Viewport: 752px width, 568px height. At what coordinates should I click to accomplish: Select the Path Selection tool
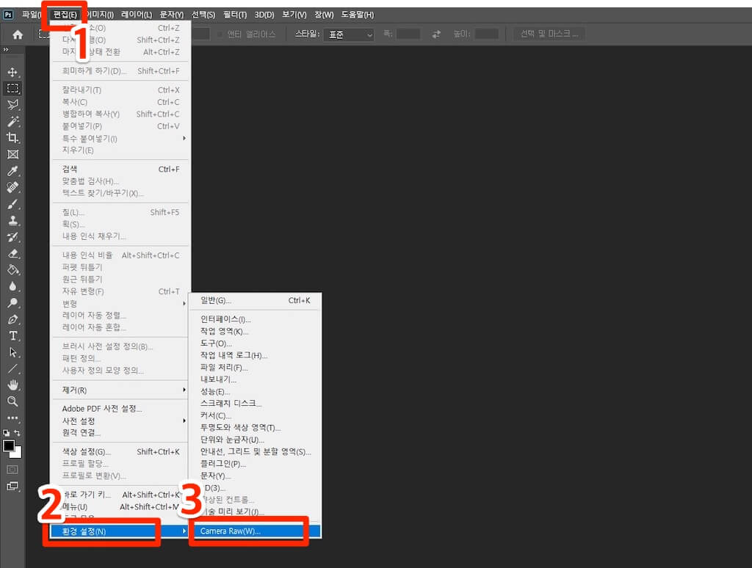coord(12,352)
